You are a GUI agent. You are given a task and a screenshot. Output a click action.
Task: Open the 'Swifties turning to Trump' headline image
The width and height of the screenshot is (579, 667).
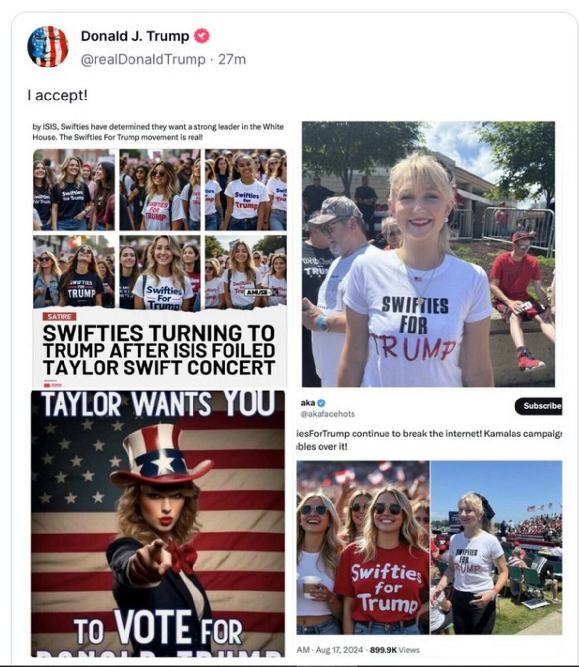point(160,254)
